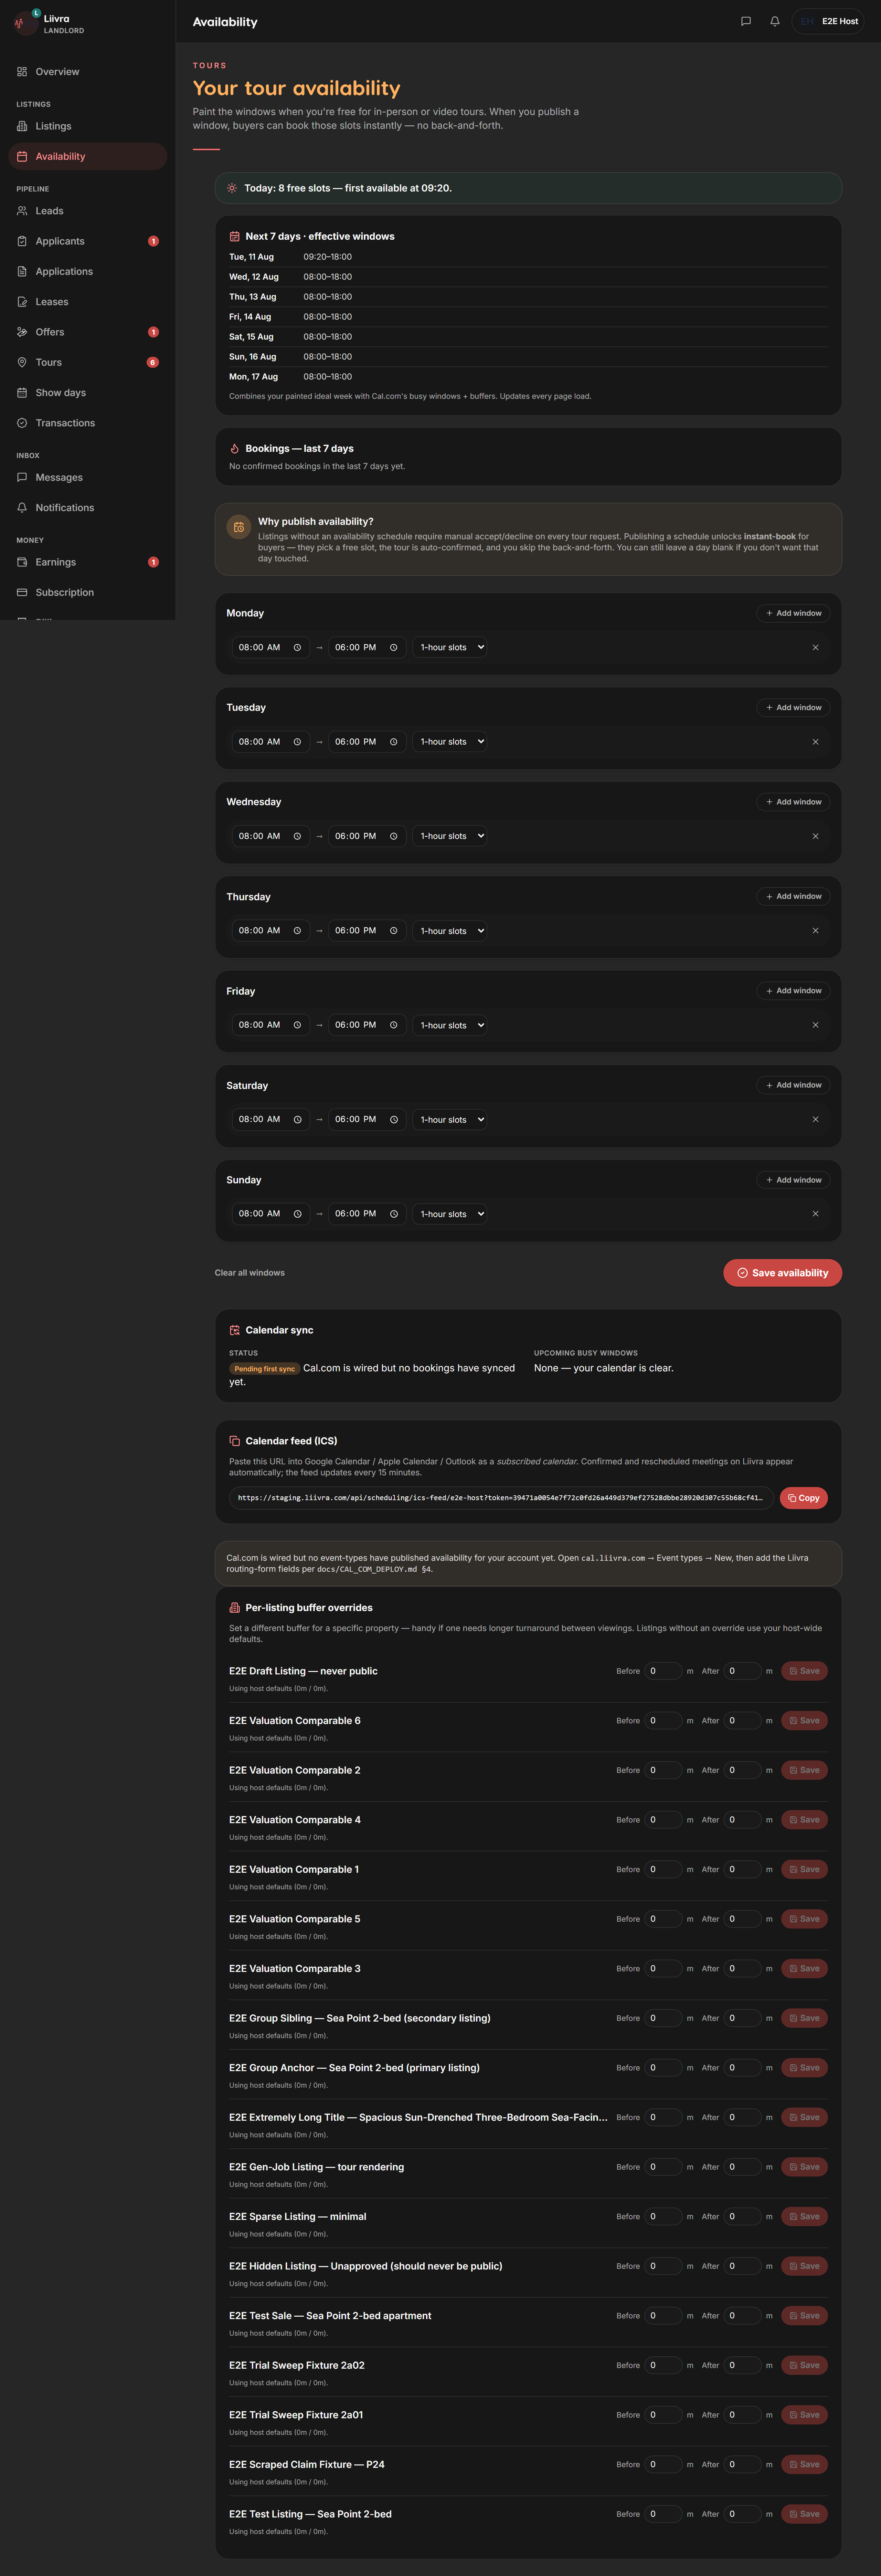The width and height of the screenshot is (881, 2576).
Task: Open Tours in sidebar
Action: pos(88,362)
